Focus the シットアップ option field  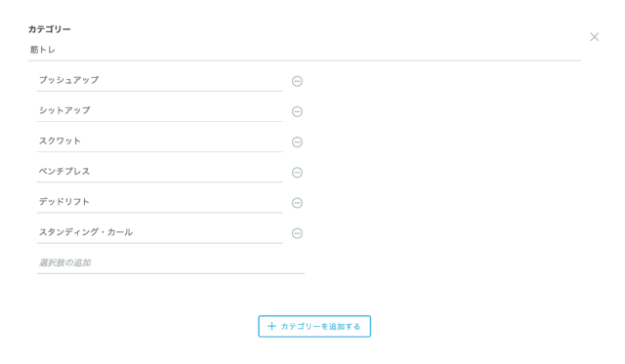point(160,110)
